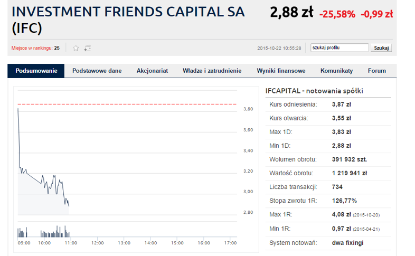Image resolution: width=415 pixels, height=256 pixels.
Task: Click the Stopa zwrotu 1R value 126,77%
Action: click(344, 201)
